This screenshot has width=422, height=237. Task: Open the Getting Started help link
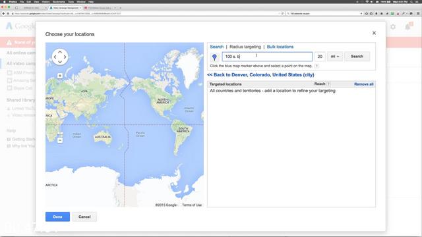tap(24, 139)
